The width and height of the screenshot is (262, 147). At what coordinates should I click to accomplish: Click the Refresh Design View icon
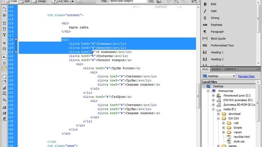point(169,2)
